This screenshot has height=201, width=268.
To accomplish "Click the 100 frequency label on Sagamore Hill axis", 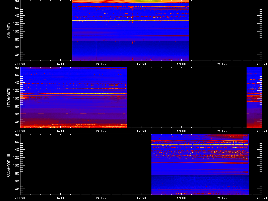I will point(15,165).
